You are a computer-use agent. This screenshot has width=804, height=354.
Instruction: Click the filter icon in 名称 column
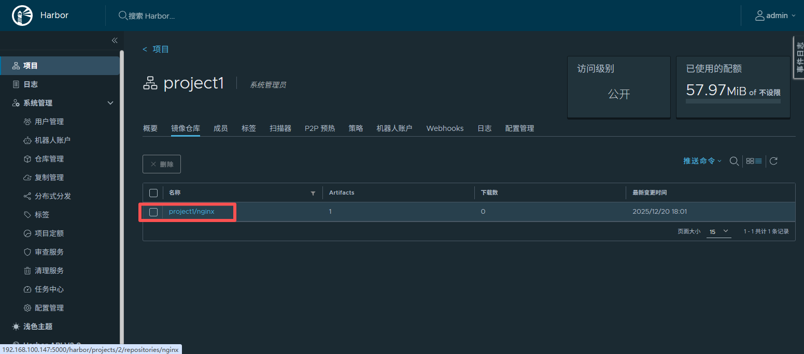[x=313, y=193]
